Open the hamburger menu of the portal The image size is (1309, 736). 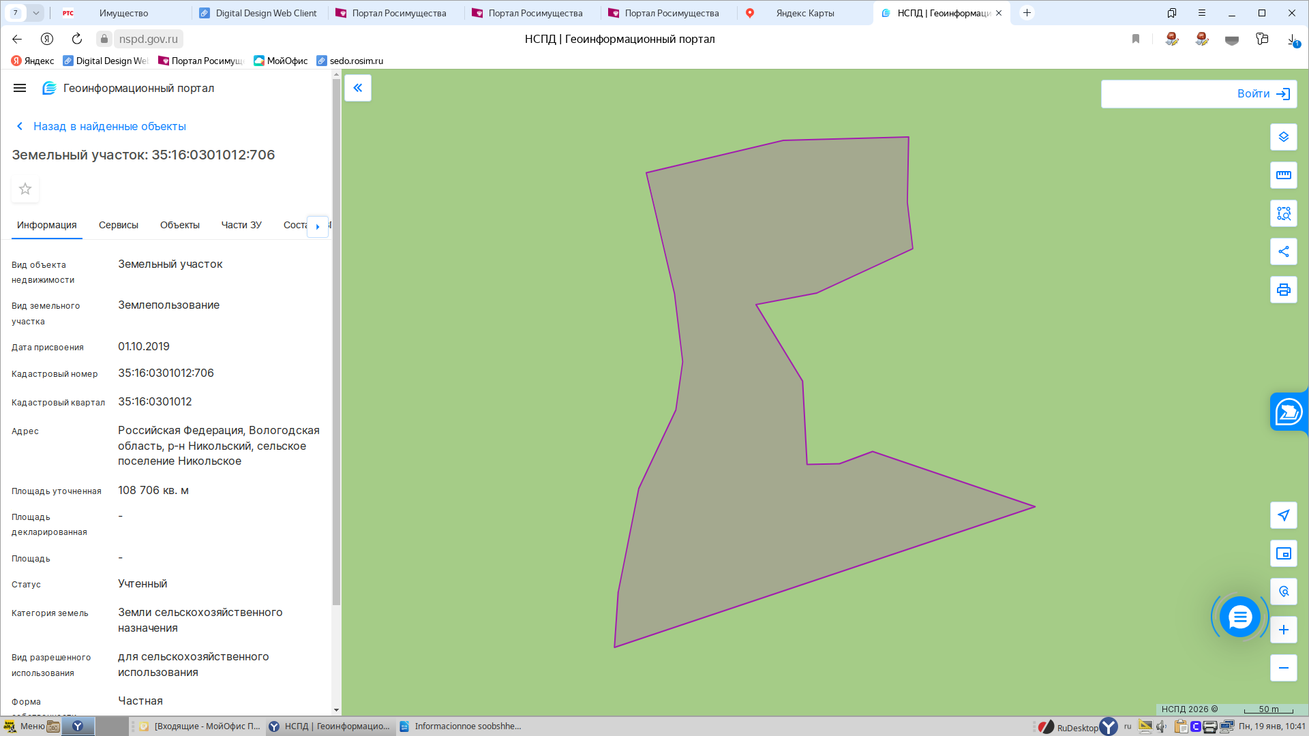click(20, 88)
